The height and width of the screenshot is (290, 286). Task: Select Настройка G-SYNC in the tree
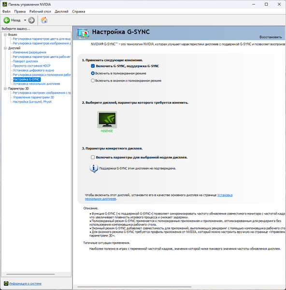pos(27,79)
